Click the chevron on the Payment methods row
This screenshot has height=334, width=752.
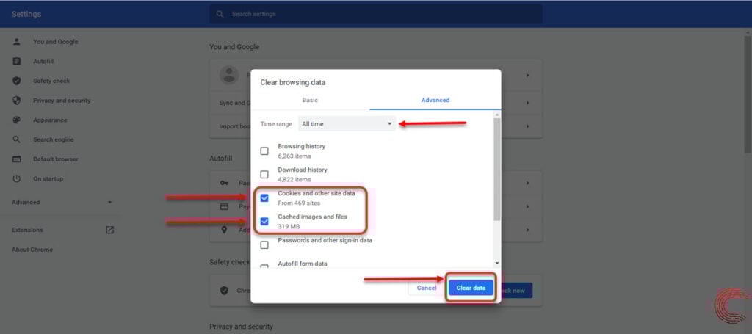point(527,206)
